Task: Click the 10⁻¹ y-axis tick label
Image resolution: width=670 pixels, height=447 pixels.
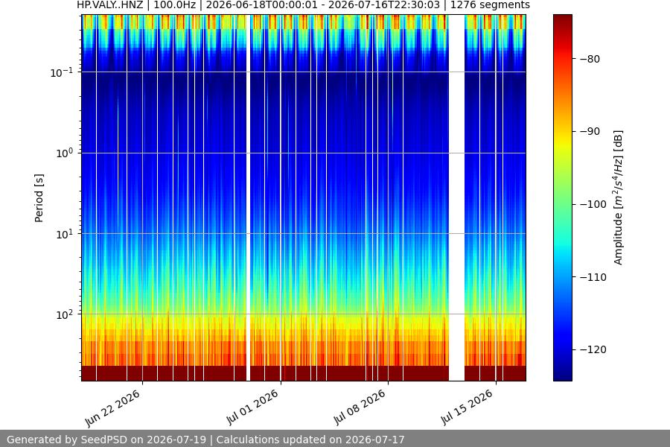Action: 62,72
